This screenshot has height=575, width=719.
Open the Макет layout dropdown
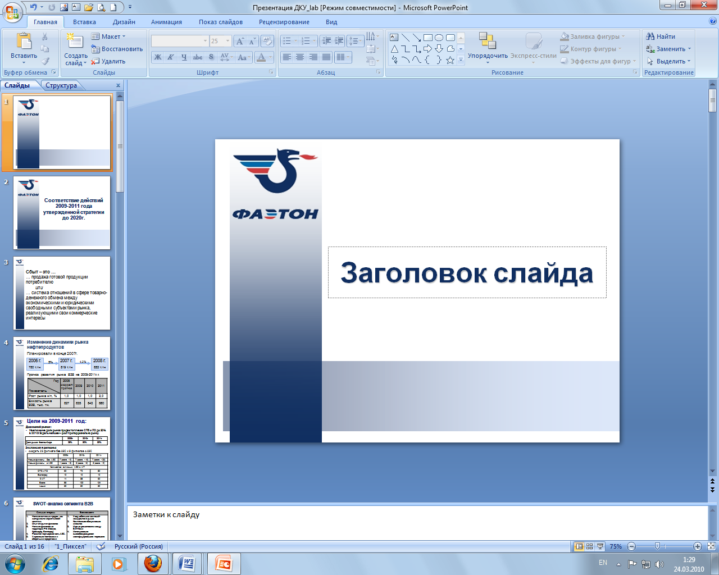(x=109, y=36)
